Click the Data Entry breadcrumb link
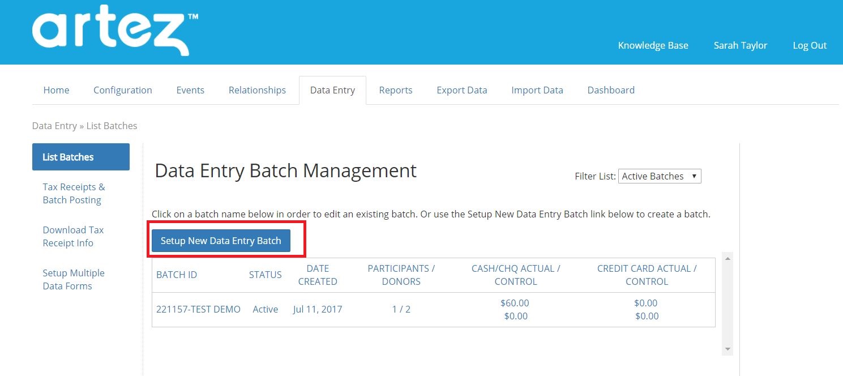This screenshot has width=843, height=376. point(54,126)
